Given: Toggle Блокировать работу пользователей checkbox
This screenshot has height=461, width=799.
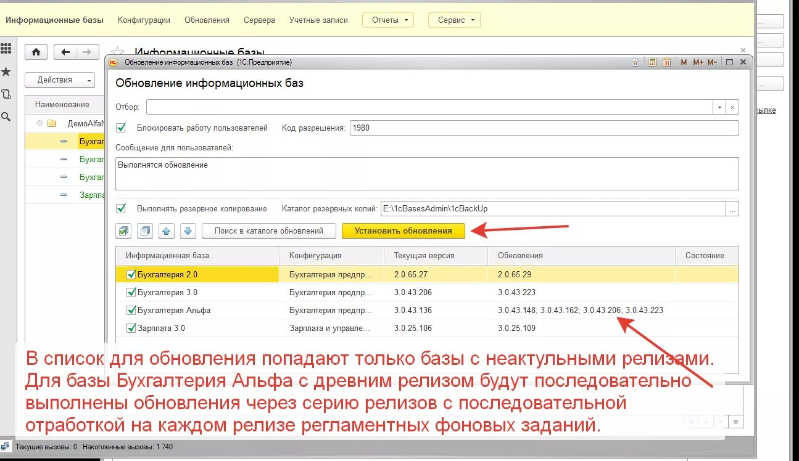Looking at the screenshot, I should coord(122,128).
